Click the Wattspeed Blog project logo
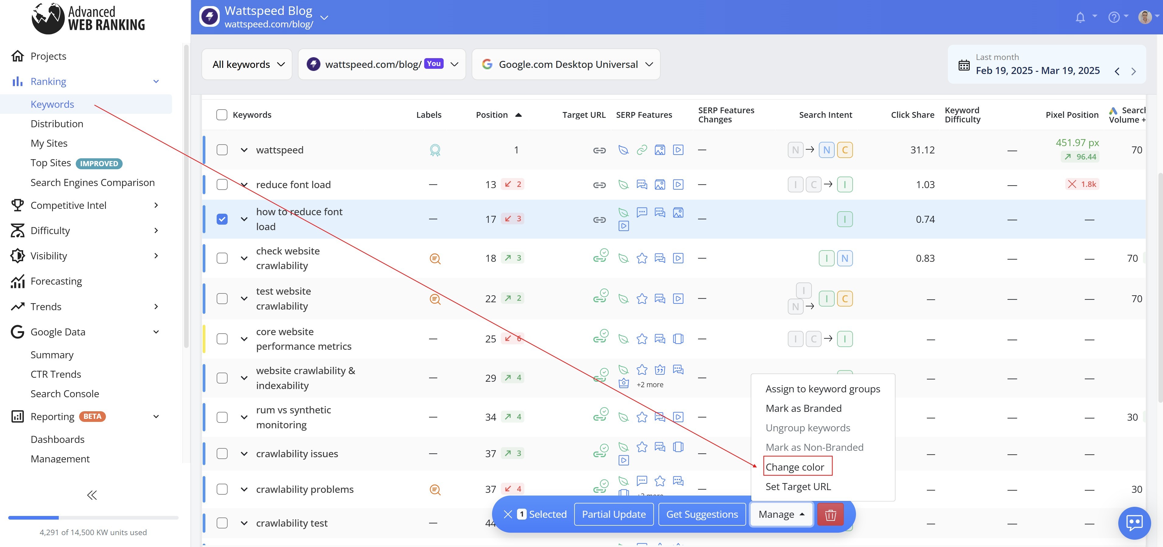Viewport: 1163px width, 547px height. [x=209, y=17]
